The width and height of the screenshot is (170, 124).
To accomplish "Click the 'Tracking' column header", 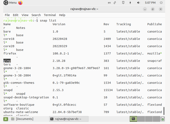I will 124,24.
